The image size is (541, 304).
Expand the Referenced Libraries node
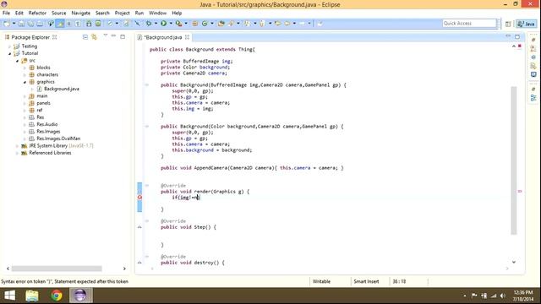17,153
